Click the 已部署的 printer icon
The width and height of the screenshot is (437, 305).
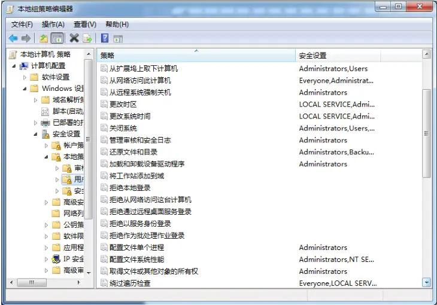click(x=45, y=123)
